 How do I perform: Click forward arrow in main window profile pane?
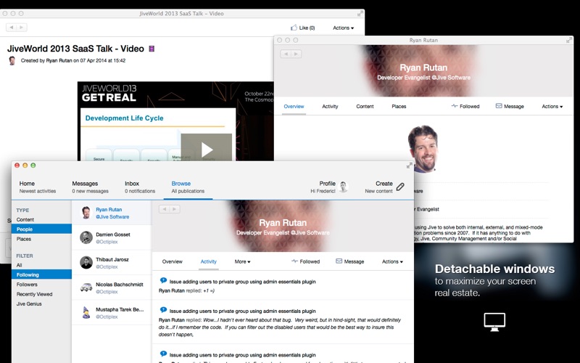click(175, 209)
